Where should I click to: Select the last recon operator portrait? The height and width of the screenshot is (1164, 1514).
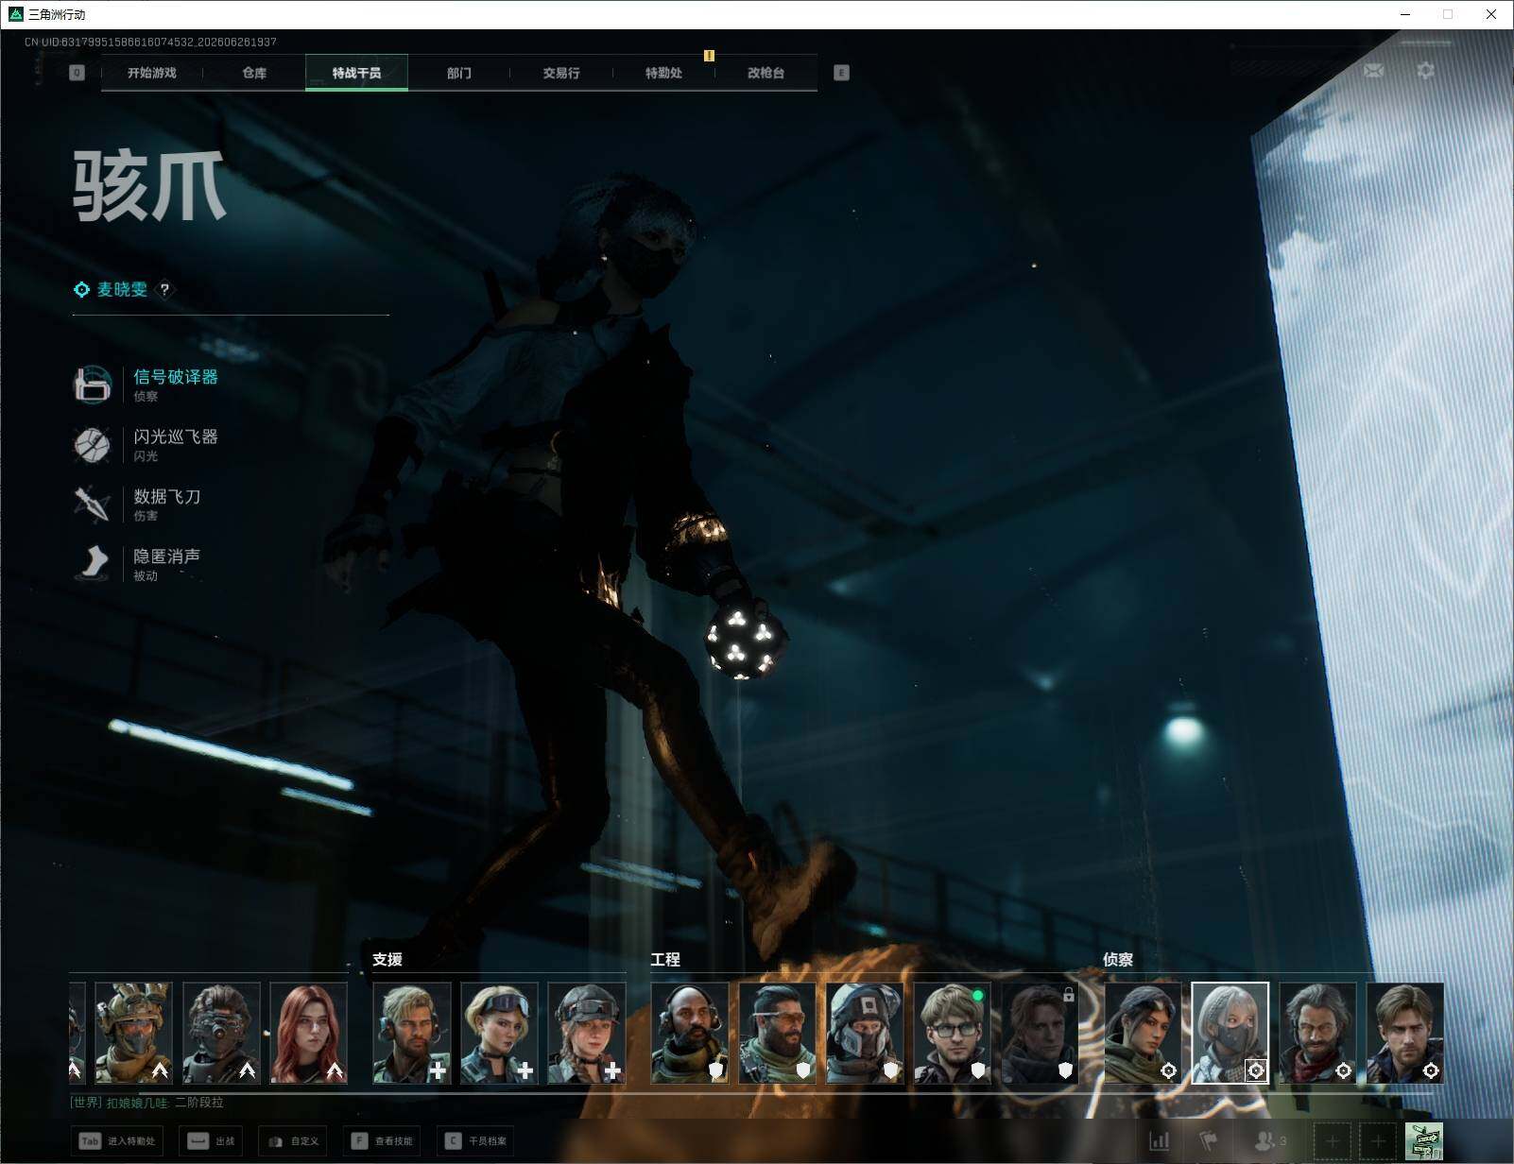click(1404, 1033)
